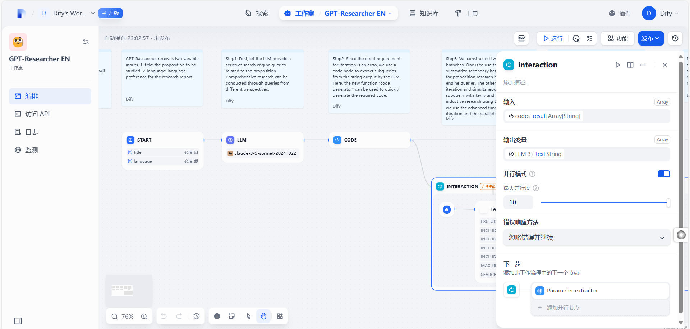The height and width of the screenshot is (329, 690).
Task: Show help for 最大并行度
Action: pos(536,188)
